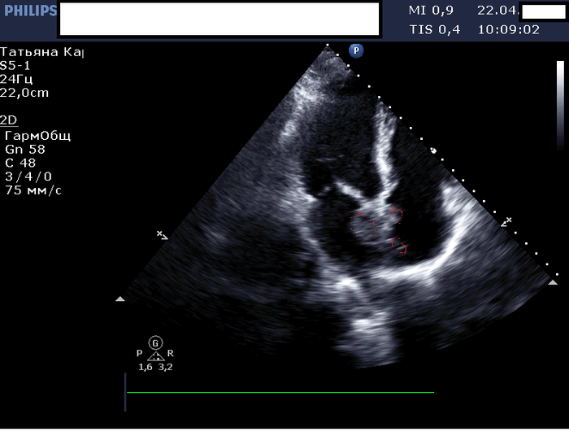The width and height of the screenshot is (569, 436).
Task: Click the right depth marker triangle
Action: (x=554, y=281)
